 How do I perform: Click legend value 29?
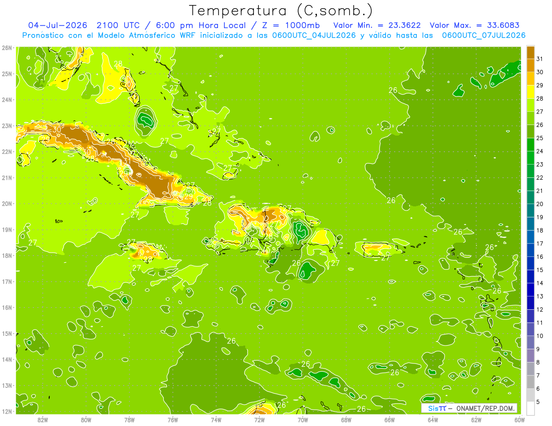point(540,85)
